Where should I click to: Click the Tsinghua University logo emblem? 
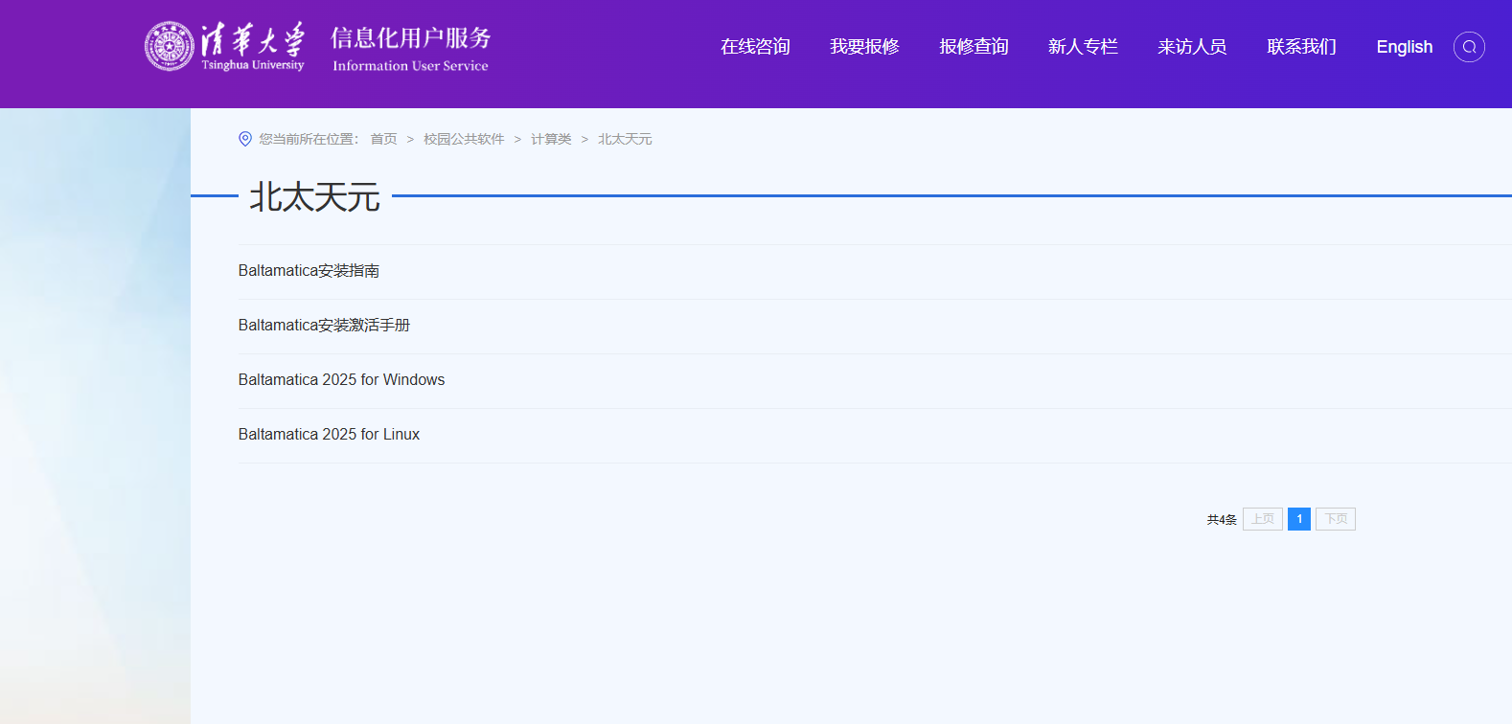coord(170,46)
